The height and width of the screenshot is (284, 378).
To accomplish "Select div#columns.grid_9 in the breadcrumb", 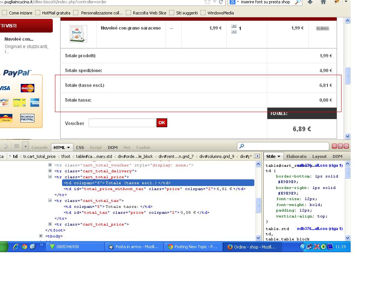I will coord(217,156).
